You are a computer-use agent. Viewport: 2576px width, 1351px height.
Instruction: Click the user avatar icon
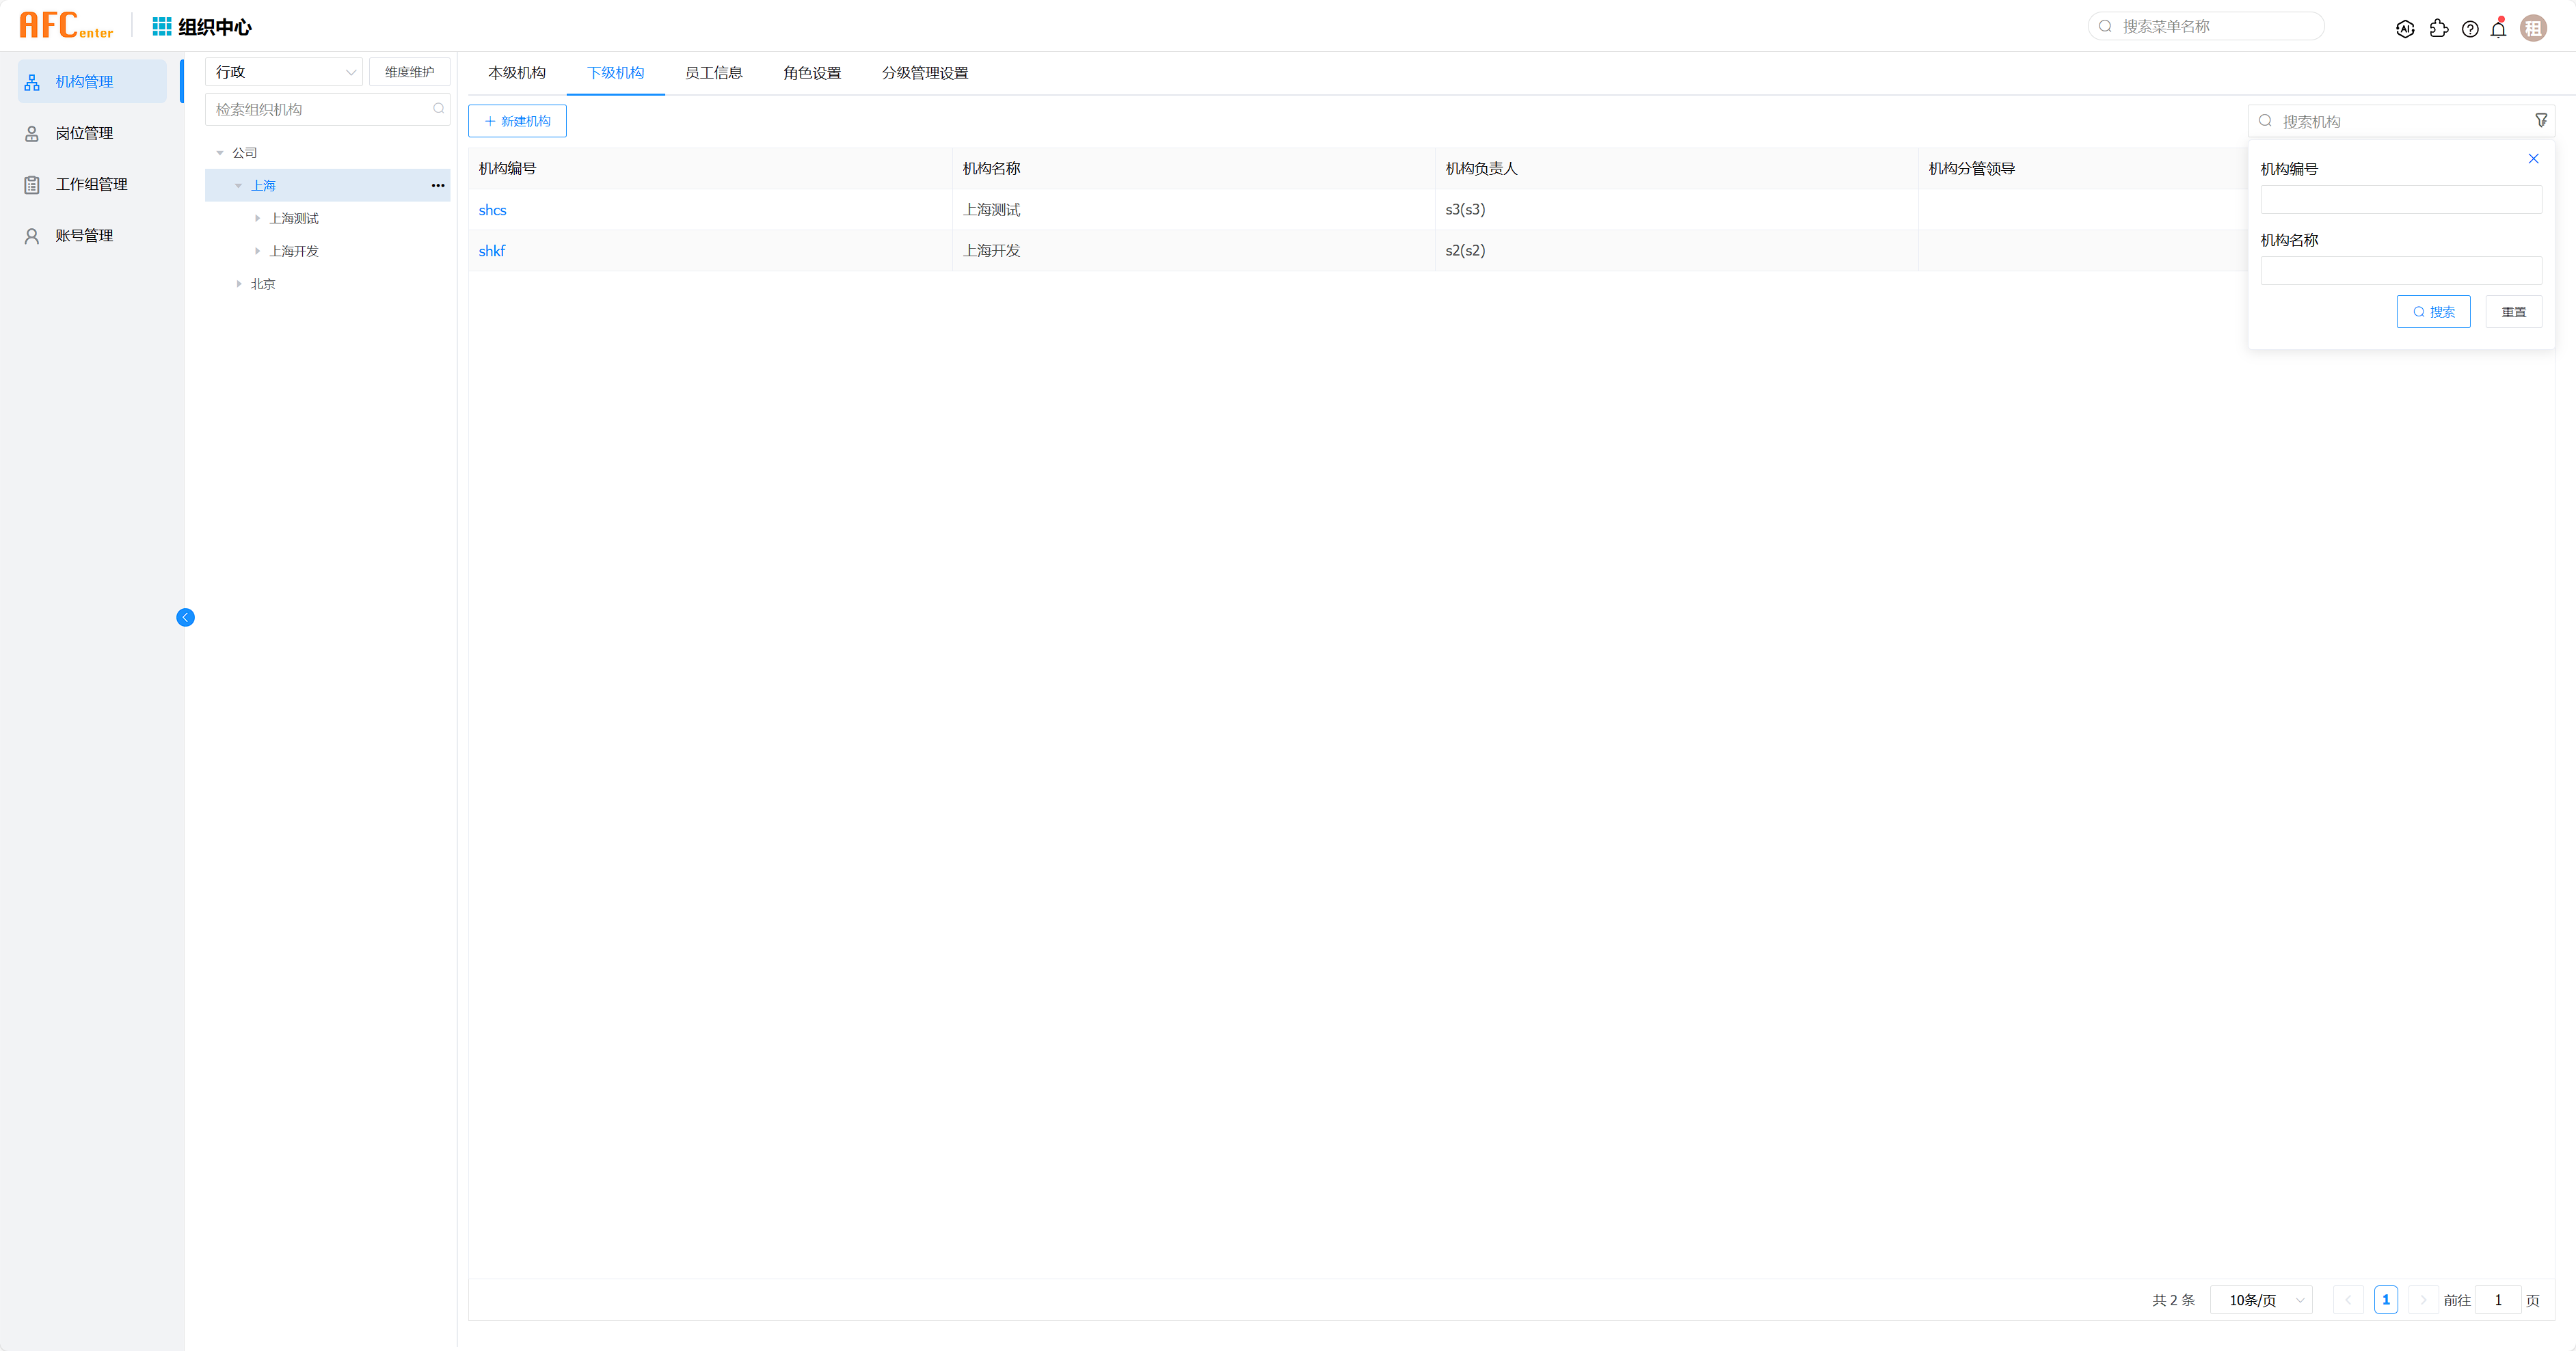tap(2533, 29)
